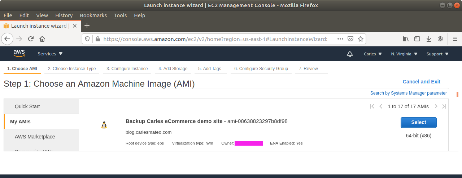This screenshot has width=462, height=178.
Task: Go to 4. Add Storage step
Action: (173, 69)
